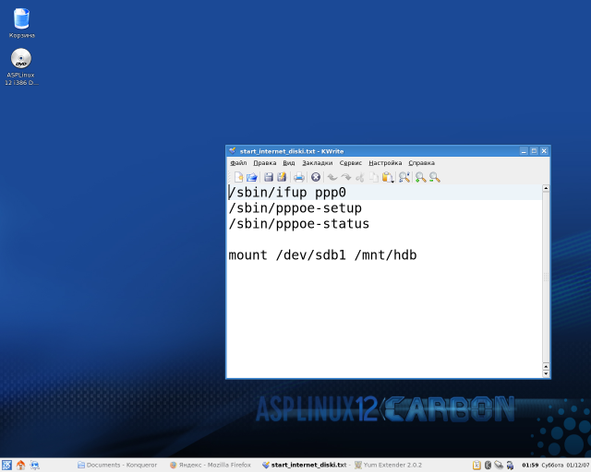Click the line /sbin/pppoe-setup
This screenshot has width=591, height=472.
[295, 208]
